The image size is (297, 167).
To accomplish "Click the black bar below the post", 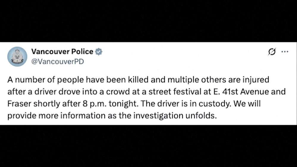I will coord(148,146).
